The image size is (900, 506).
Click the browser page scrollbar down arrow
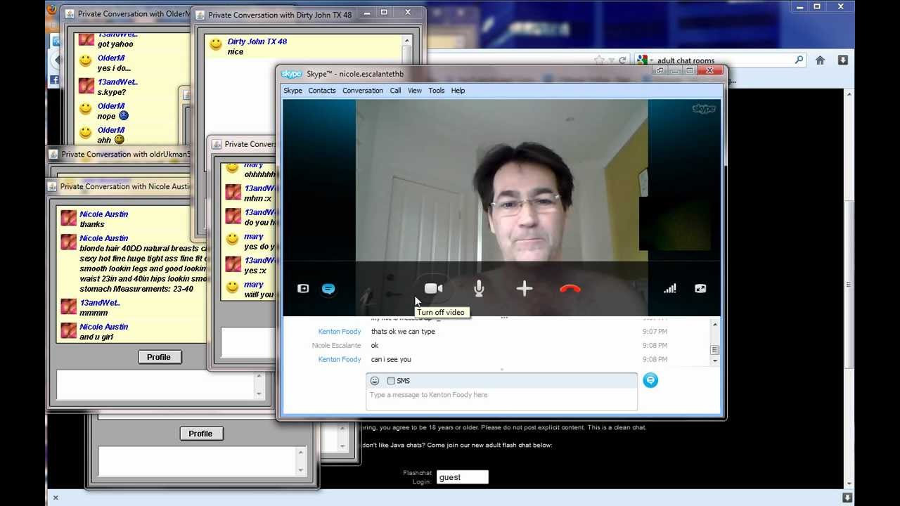[849, 484]
